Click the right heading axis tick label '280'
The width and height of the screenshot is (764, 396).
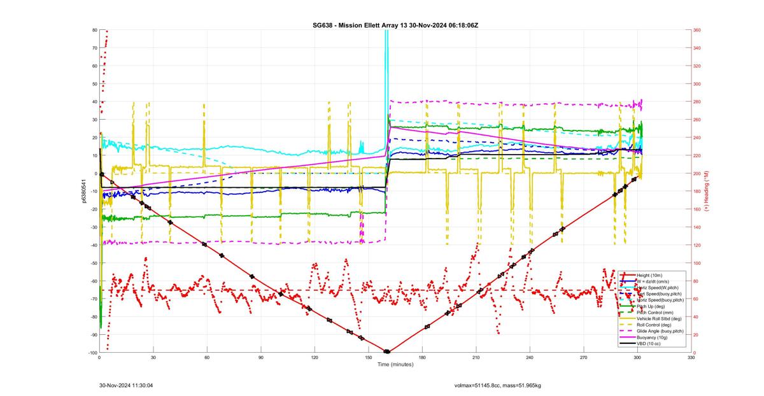pos(697,102)
